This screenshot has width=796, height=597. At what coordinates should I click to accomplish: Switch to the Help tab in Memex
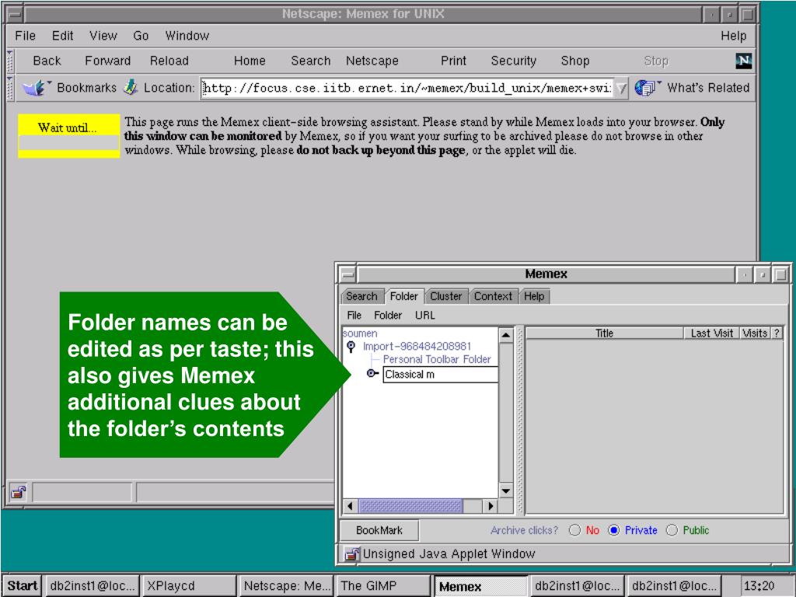point(534,296)
